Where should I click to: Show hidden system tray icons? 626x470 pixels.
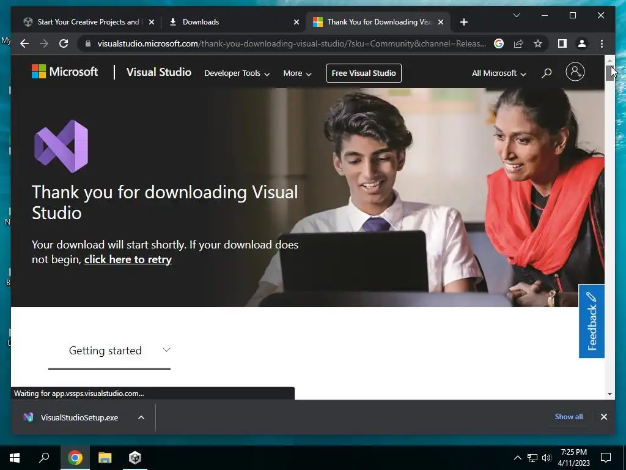(x=517, y=458)
